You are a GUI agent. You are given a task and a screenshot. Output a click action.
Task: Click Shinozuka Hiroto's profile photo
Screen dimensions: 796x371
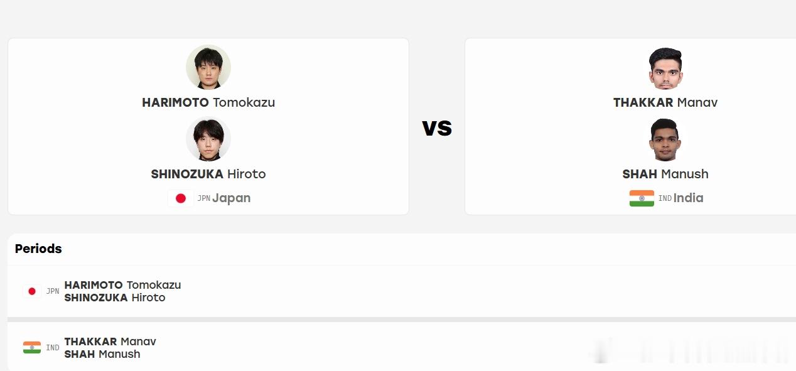coord(208,139)
